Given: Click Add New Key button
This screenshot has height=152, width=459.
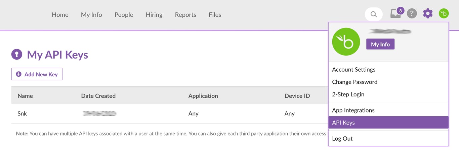Looking at the screenshot, I should click(x=37, y=74).
